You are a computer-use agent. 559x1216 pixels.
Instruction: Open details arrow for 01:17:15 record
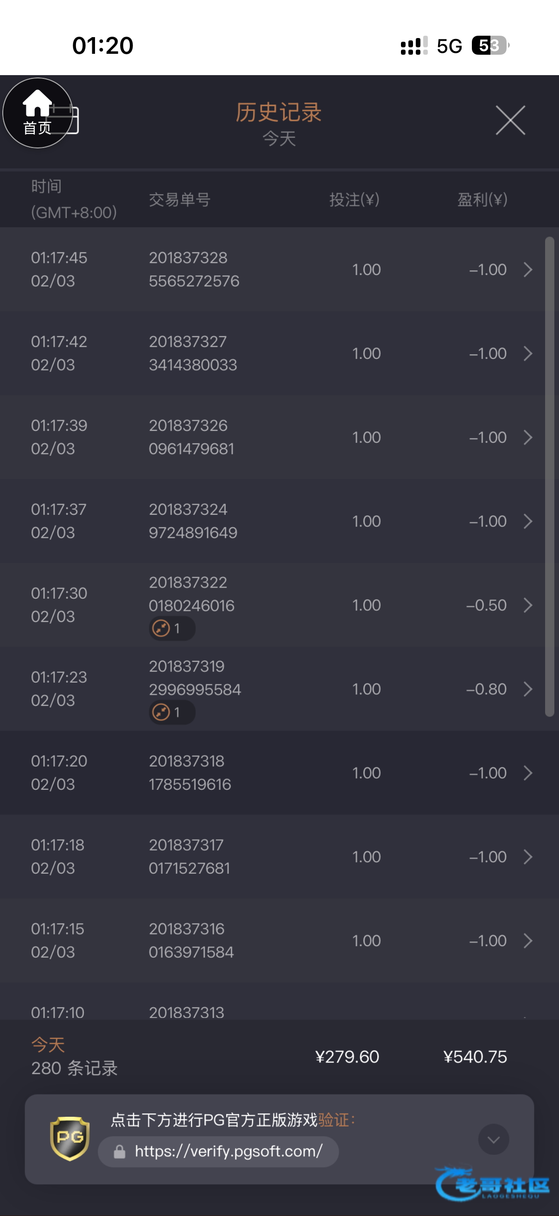[x=528, y=941]
